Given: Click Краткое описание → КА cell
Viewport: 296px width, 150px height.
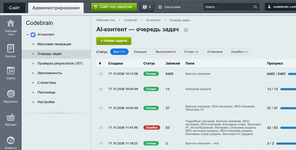Looking at the screenshot, I should click(x=202, y=143).
